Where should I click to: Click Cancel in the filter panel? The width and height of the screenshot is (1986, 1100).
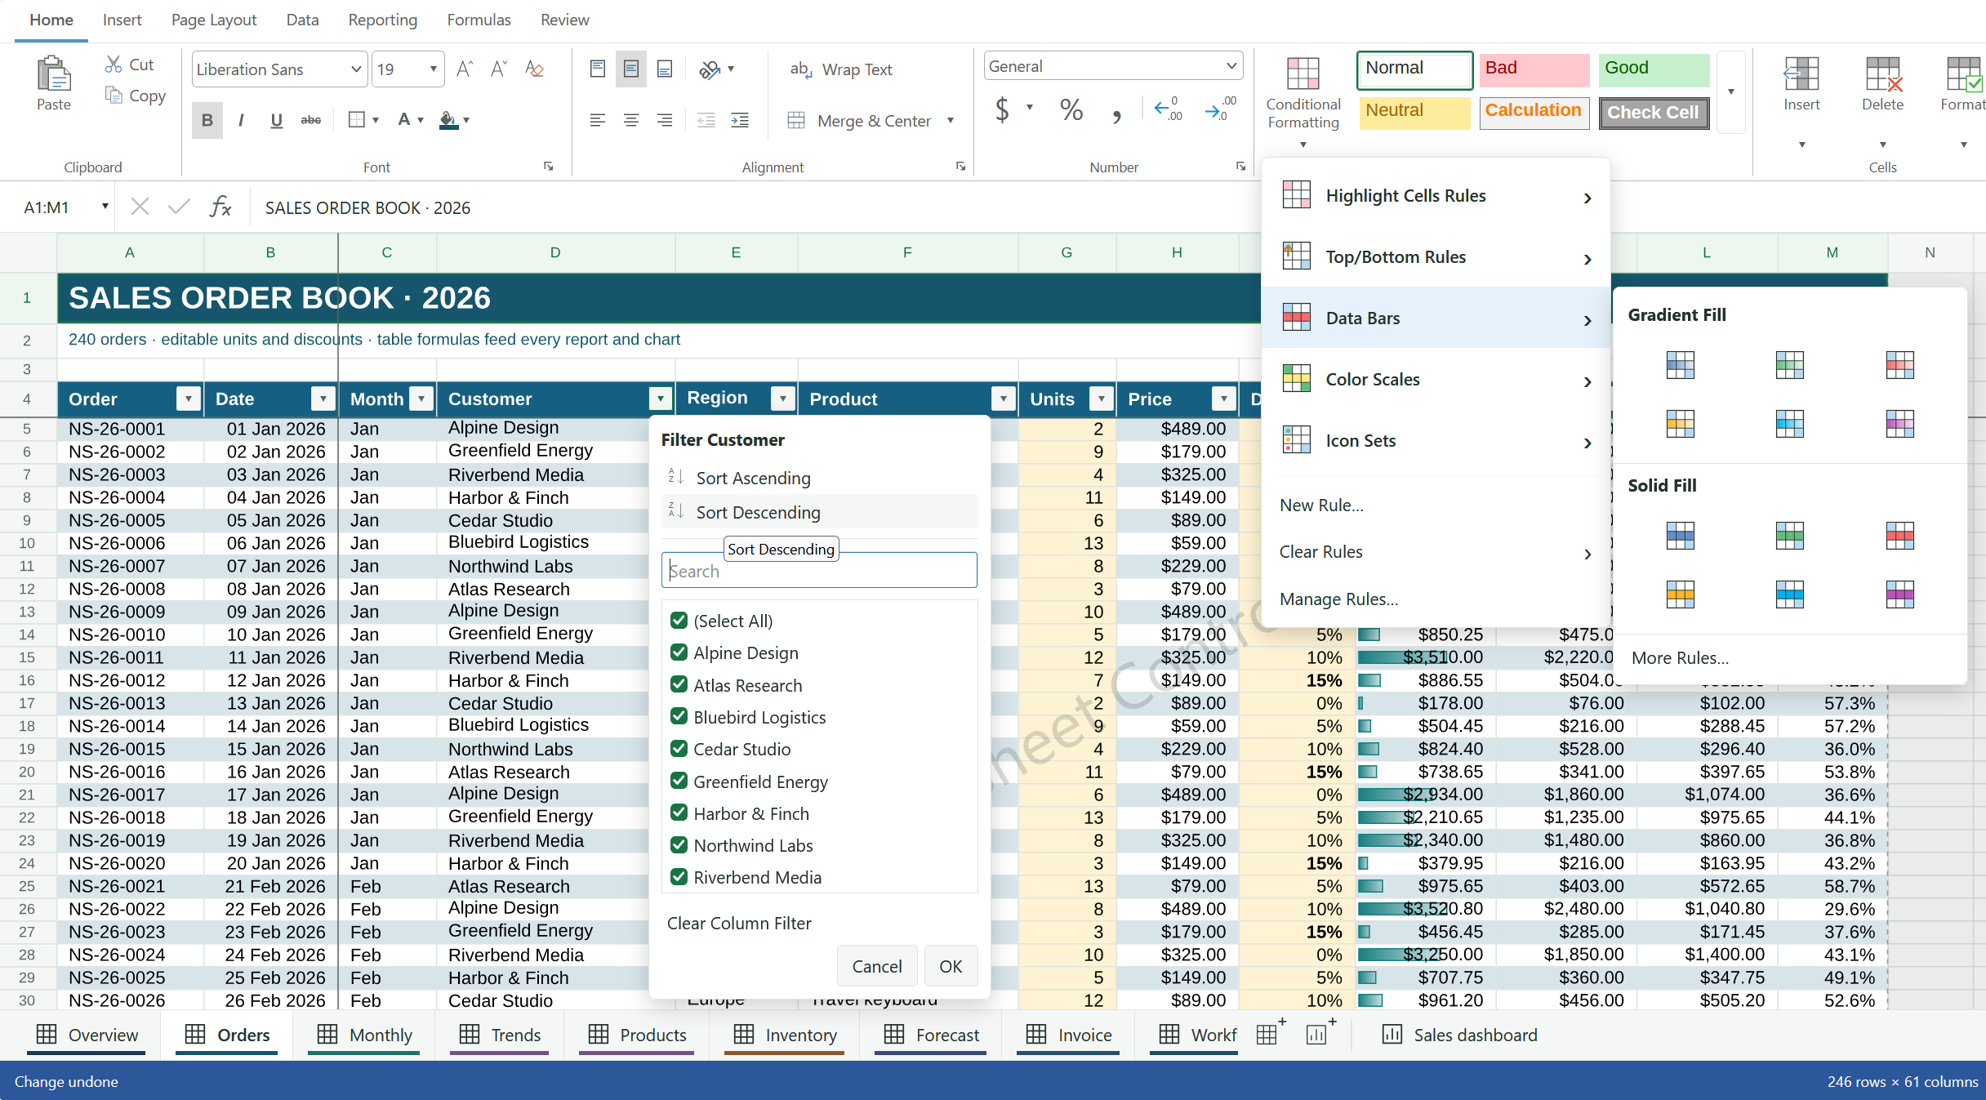coord(877,966)
